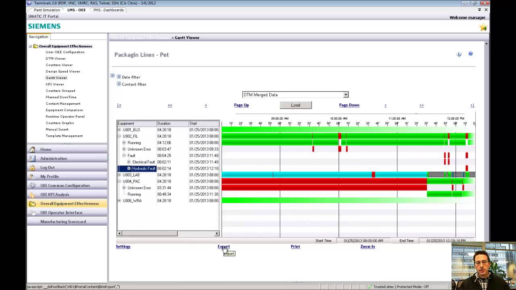Click the OEE Common Configuration gear icon
This screenshot has width=516, height=290.
pos(32,186)
